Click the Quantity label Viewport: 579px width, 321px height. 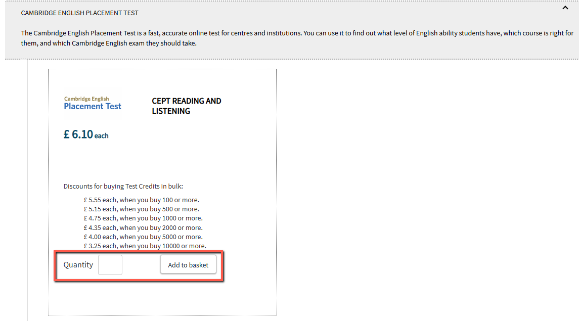click(x=78, y=265)
